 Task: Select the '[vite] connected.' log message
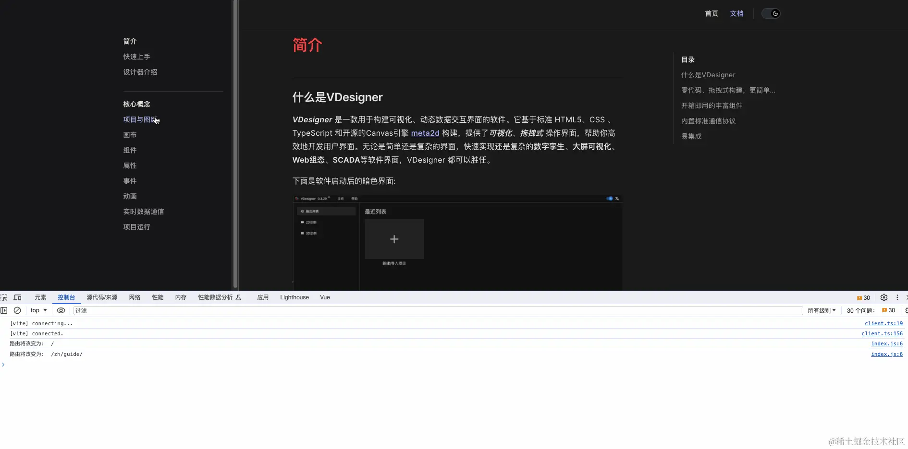37,333
